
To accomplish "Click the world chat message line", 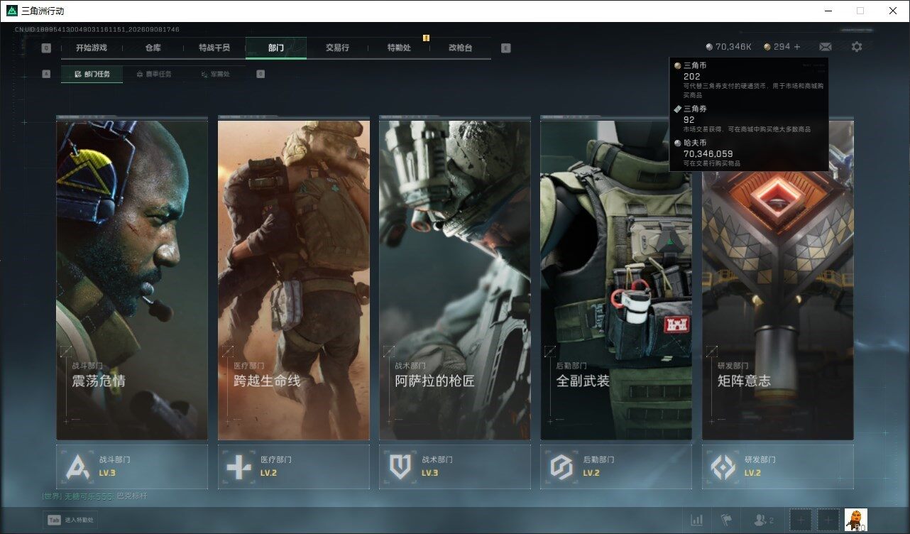I will [x=95, y=496].
